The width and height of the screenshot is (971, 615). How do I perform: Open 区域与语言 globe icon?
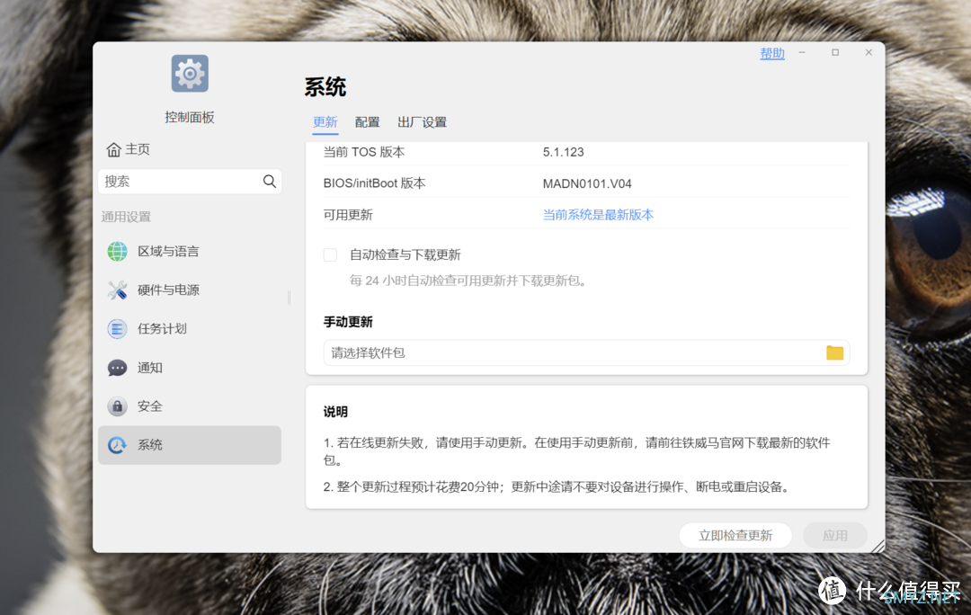tap(118, 252)
